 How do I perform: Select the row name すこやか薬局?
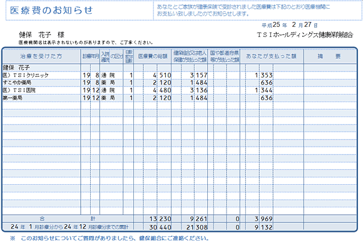point(17,83)
